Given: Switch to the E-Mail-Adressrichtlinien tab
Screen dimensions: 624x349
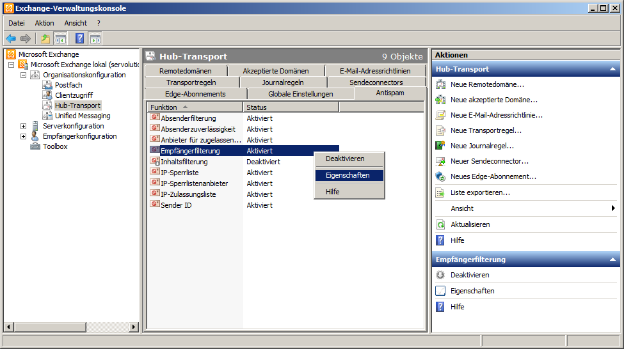Looking at the screenshot, I should click(375, 71).
